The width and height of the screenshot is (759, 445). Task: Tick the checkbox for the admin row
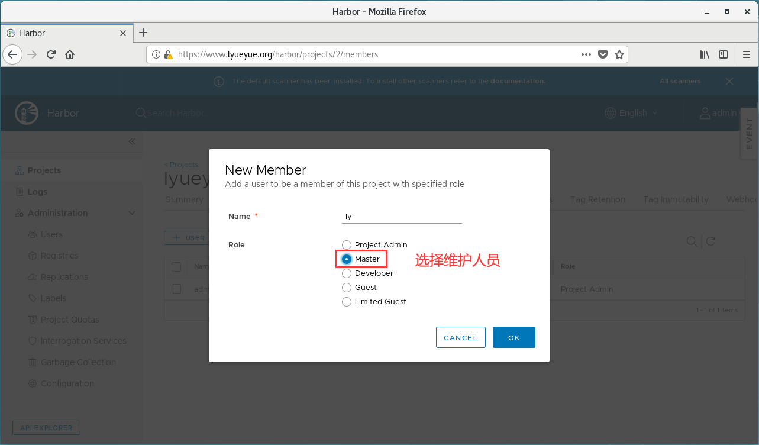click(x=176, y=289)
